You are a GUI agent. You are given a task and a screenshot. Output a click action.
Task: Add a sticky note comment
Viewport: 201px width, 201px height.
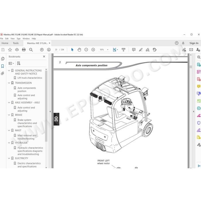pos(134,50)
